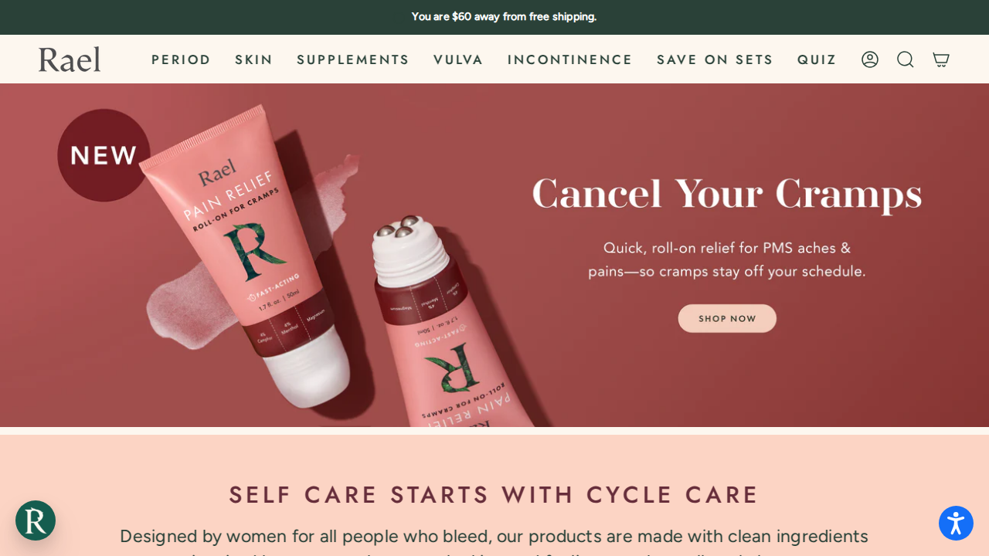Viewport: 989px width, 556px height.
Task: Open the INCONTINENCE menu
Action: pos(570,59)
